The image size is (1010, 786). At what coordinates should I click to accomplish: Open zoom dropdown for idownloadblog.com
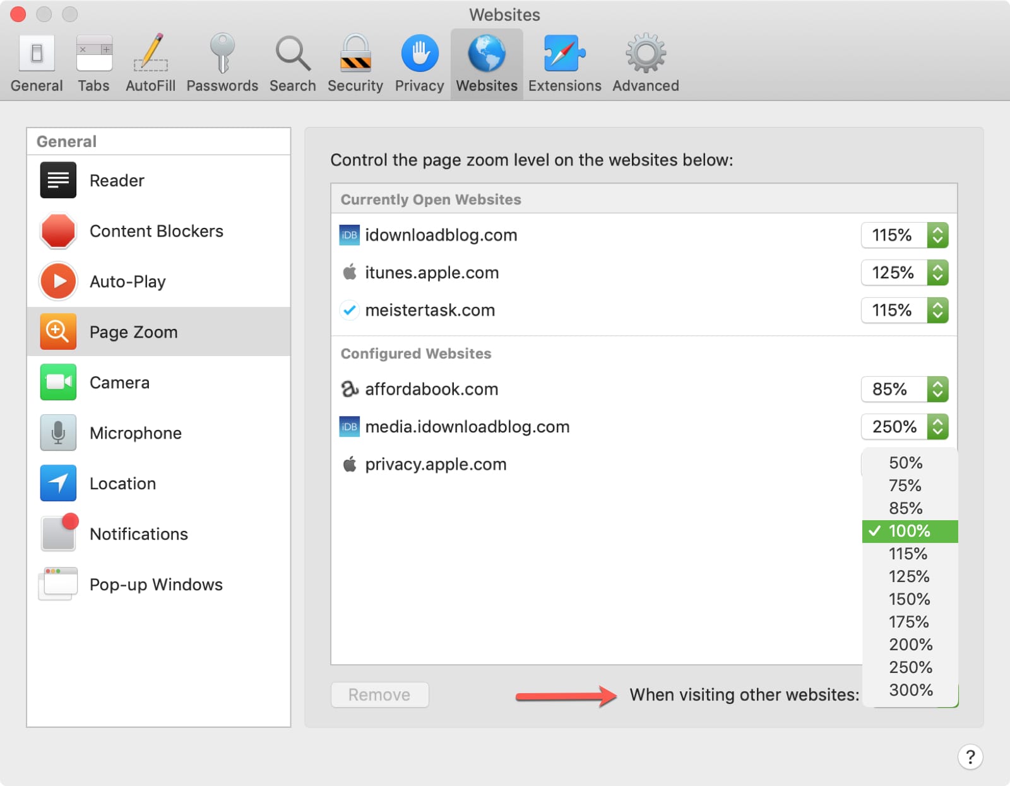[905, 235]
